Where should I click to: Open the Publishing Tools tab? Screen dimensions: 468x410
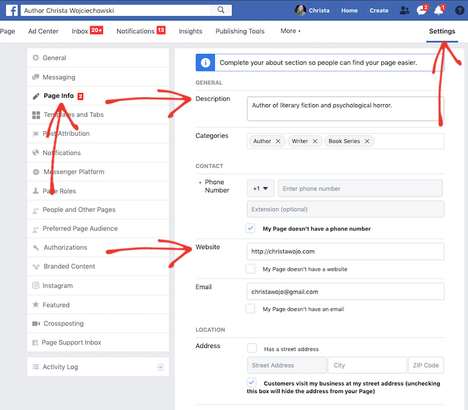(x=240, y=31)
